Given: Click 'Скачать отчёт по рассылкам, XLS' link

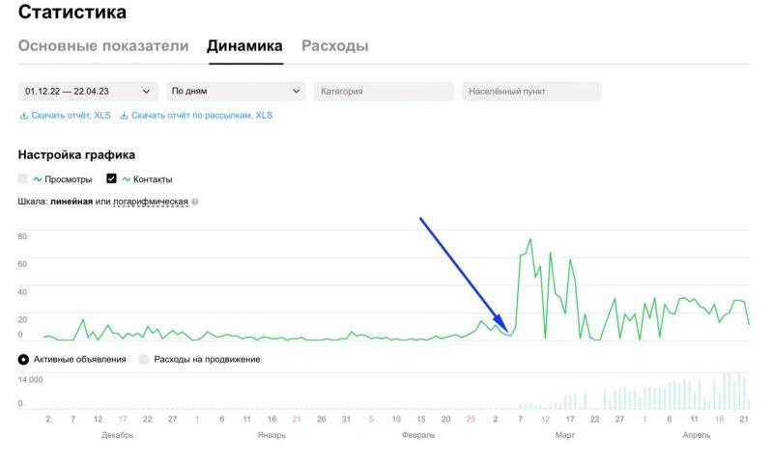Looking at the screenshot, I should coord(202,116).
